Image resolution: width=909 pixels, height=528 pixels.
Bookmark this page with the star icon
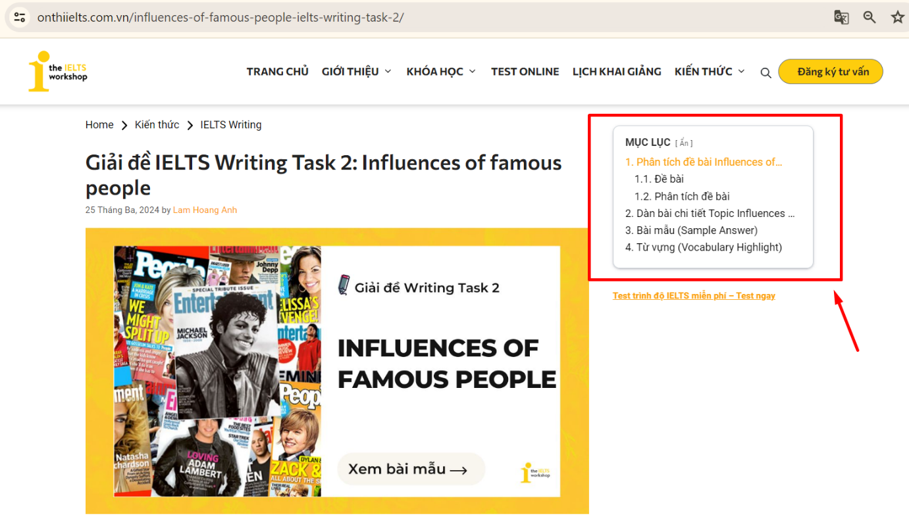[x=897, y=17]
